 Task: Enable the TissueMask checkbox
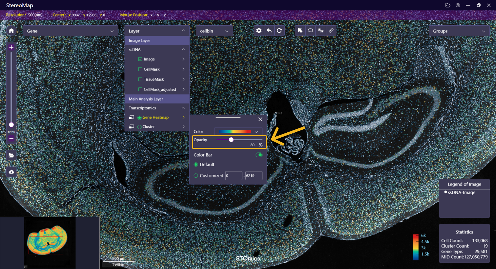click(140, 79)
